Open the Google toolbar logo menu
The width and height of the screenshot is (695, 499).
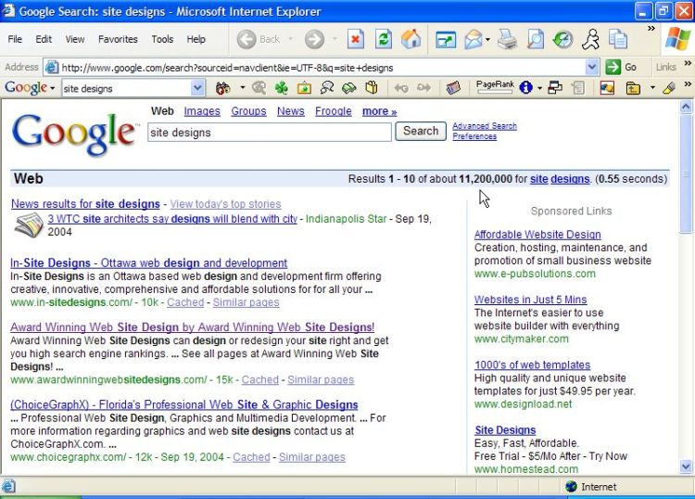click(x=30, y=88)
